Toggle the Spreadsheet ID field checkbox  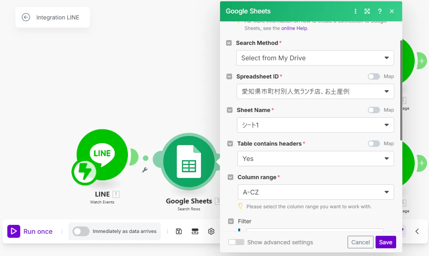click(x=229, y=76)
